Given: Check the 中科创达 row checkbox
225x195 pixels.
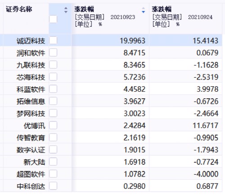Looking at the screenshot, I should point(53,186).
